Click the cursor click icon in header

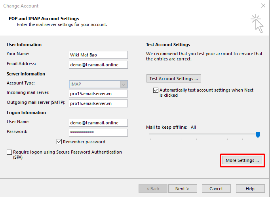256,23
